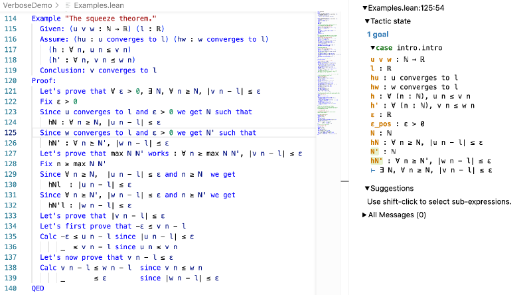Click 'max N N' works' on line 127
The height and width of the screenshot is (295, 529).
139,153
